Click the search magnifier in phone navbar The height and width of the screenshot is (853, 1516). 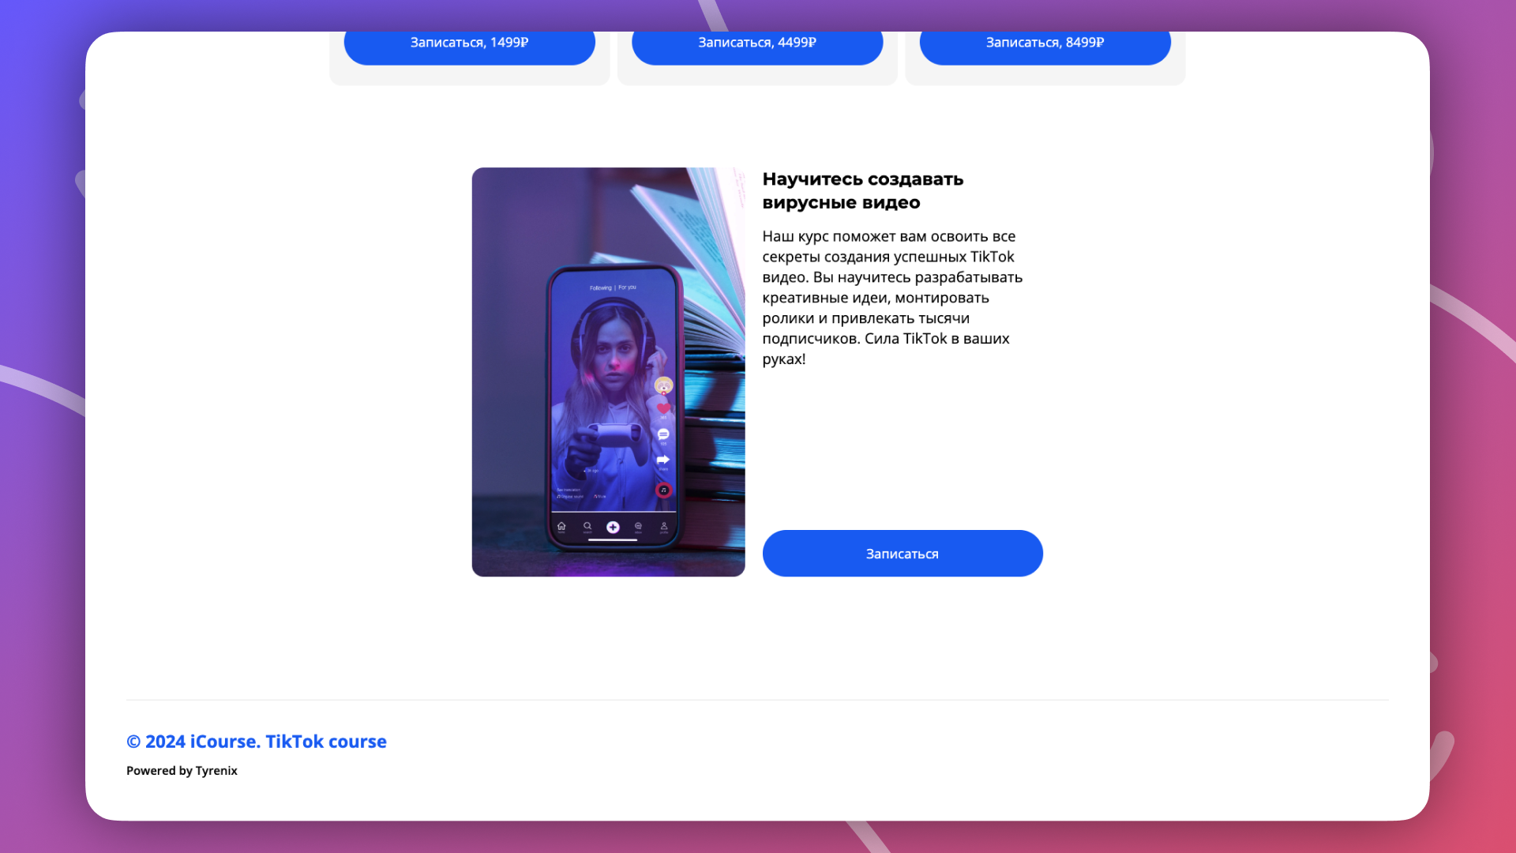[x=587, y=526]
